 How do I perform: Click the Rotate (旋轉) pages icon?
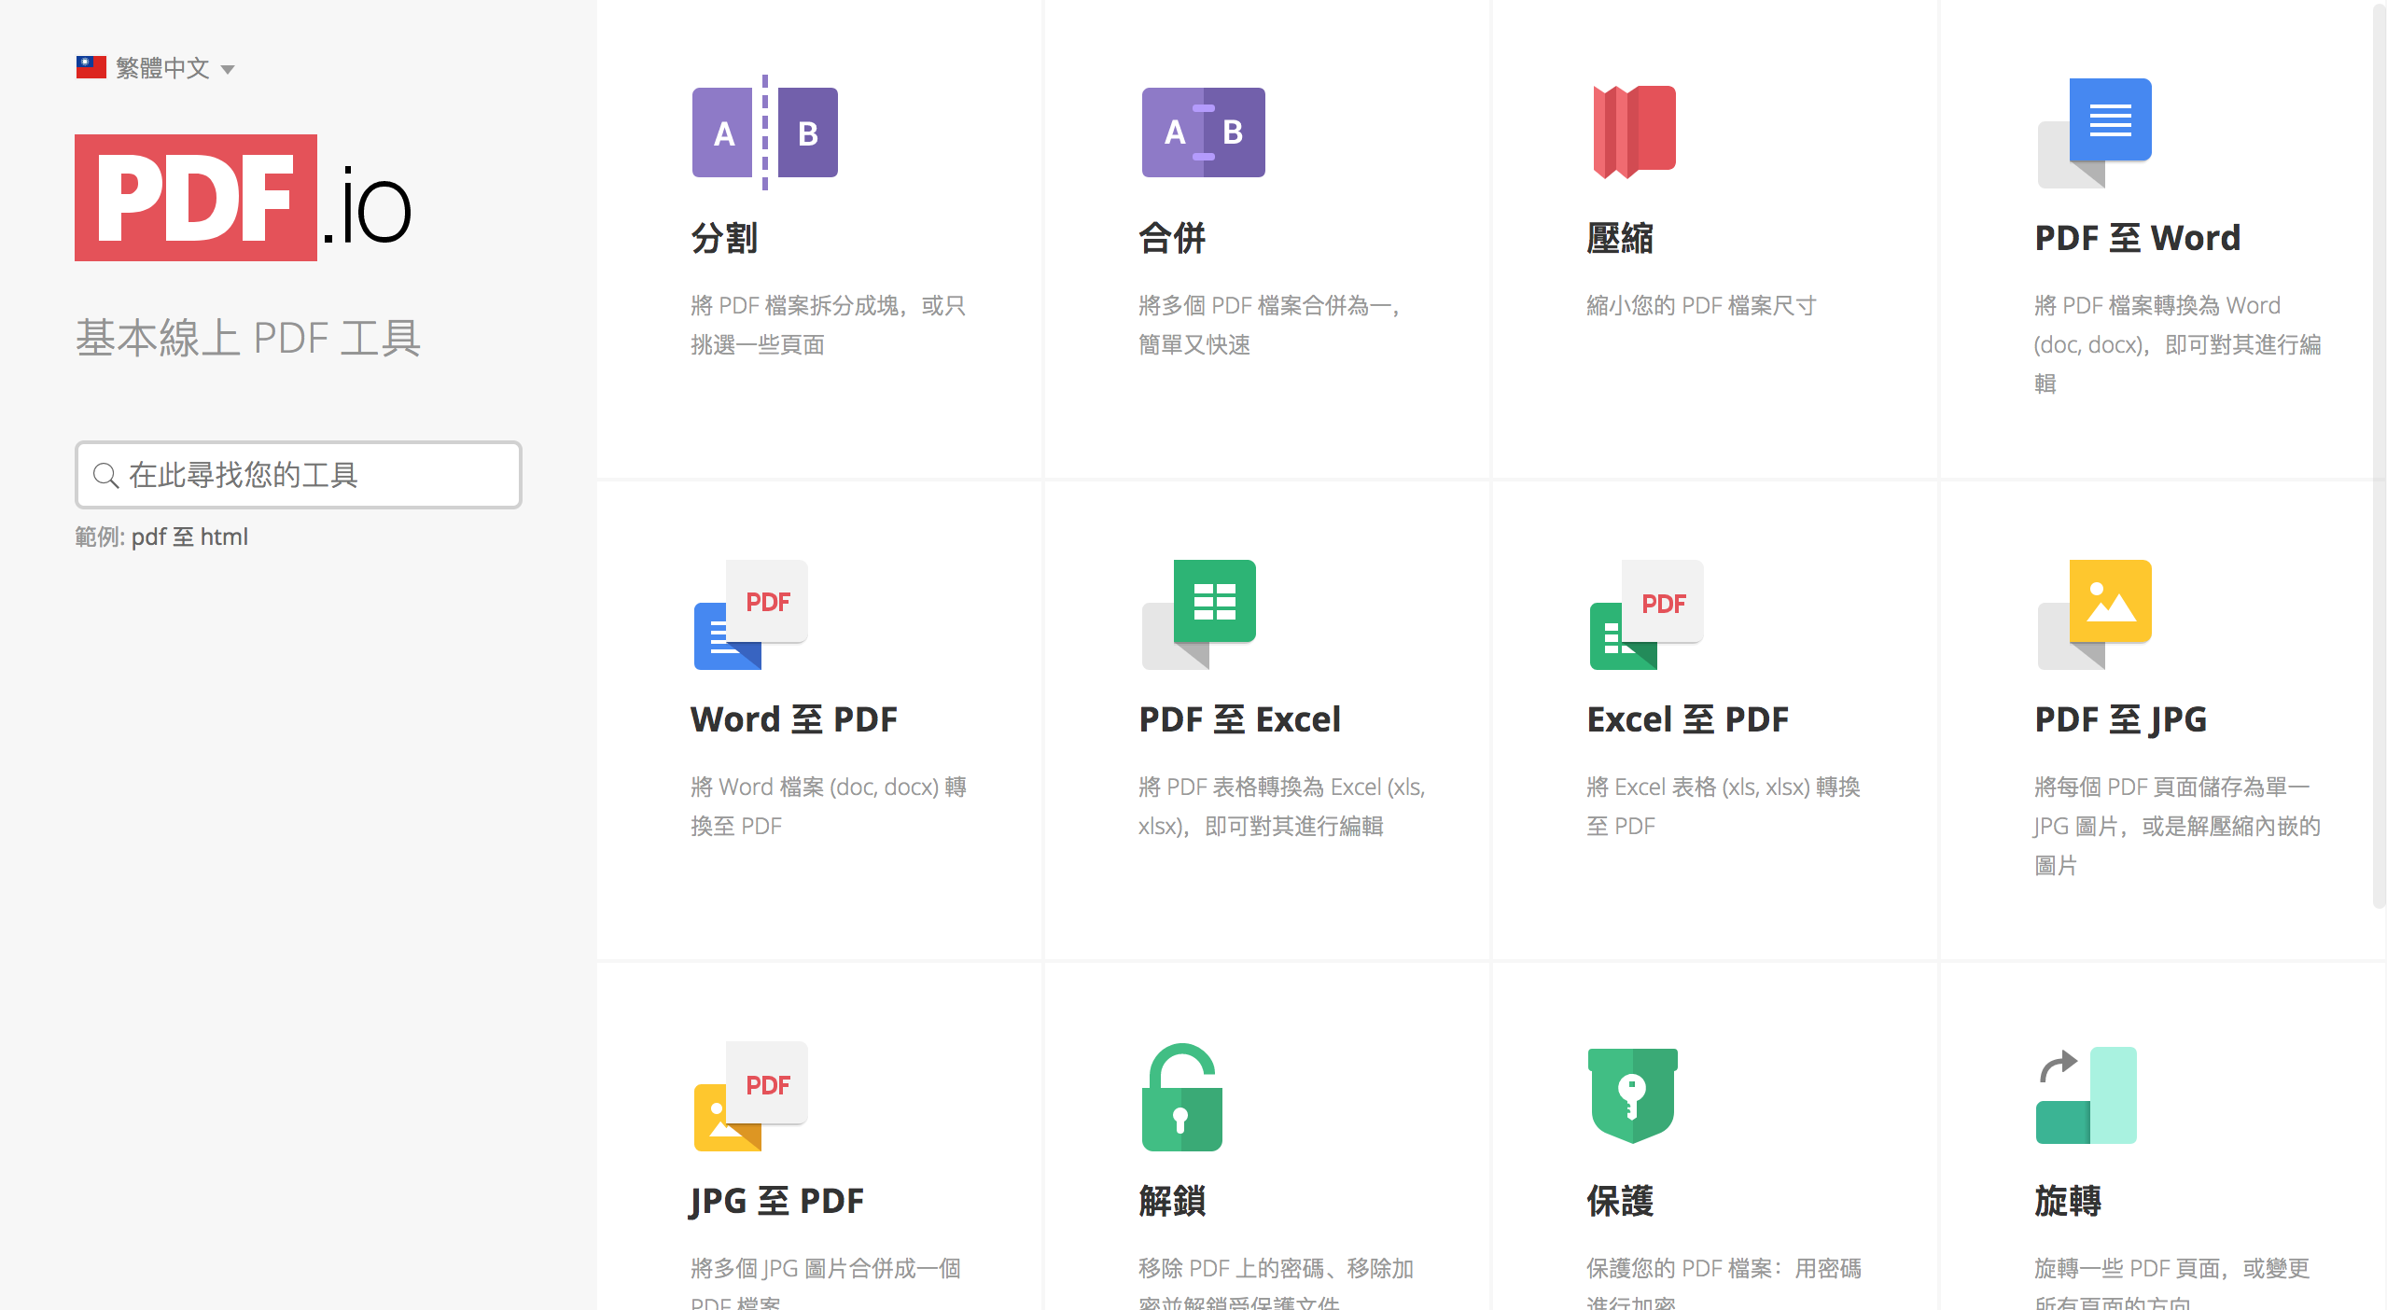click(x=2087, y=1095)
